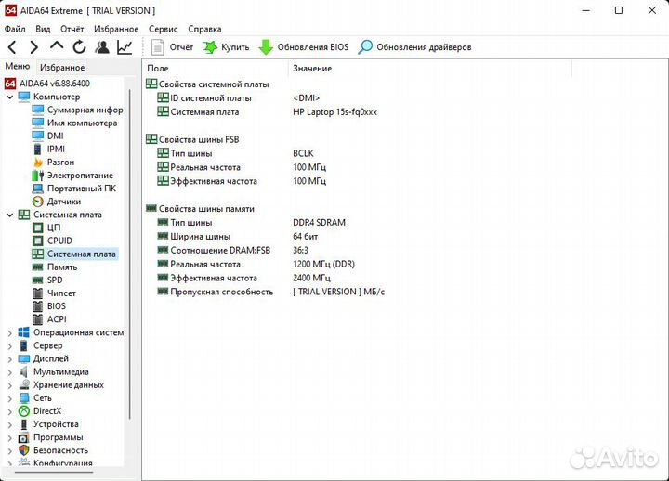This screenshot has height=481, width=669.
Task: Go up one level with Up arrow
Action: [x=57, y=47]
